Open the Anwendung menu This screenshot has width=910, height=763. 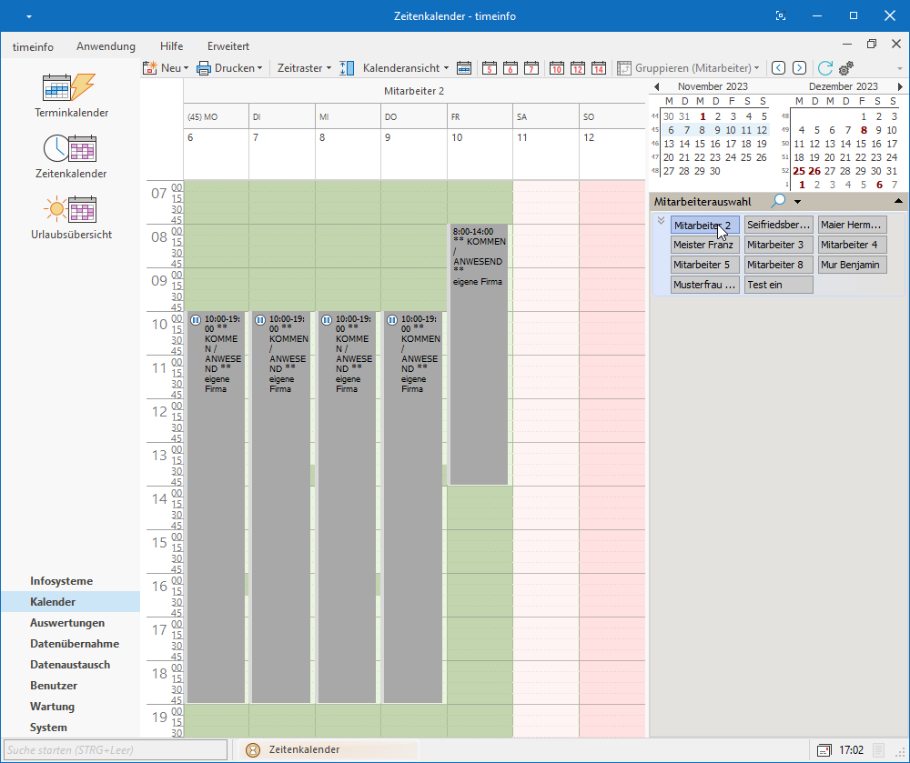(x=106, y=46)
